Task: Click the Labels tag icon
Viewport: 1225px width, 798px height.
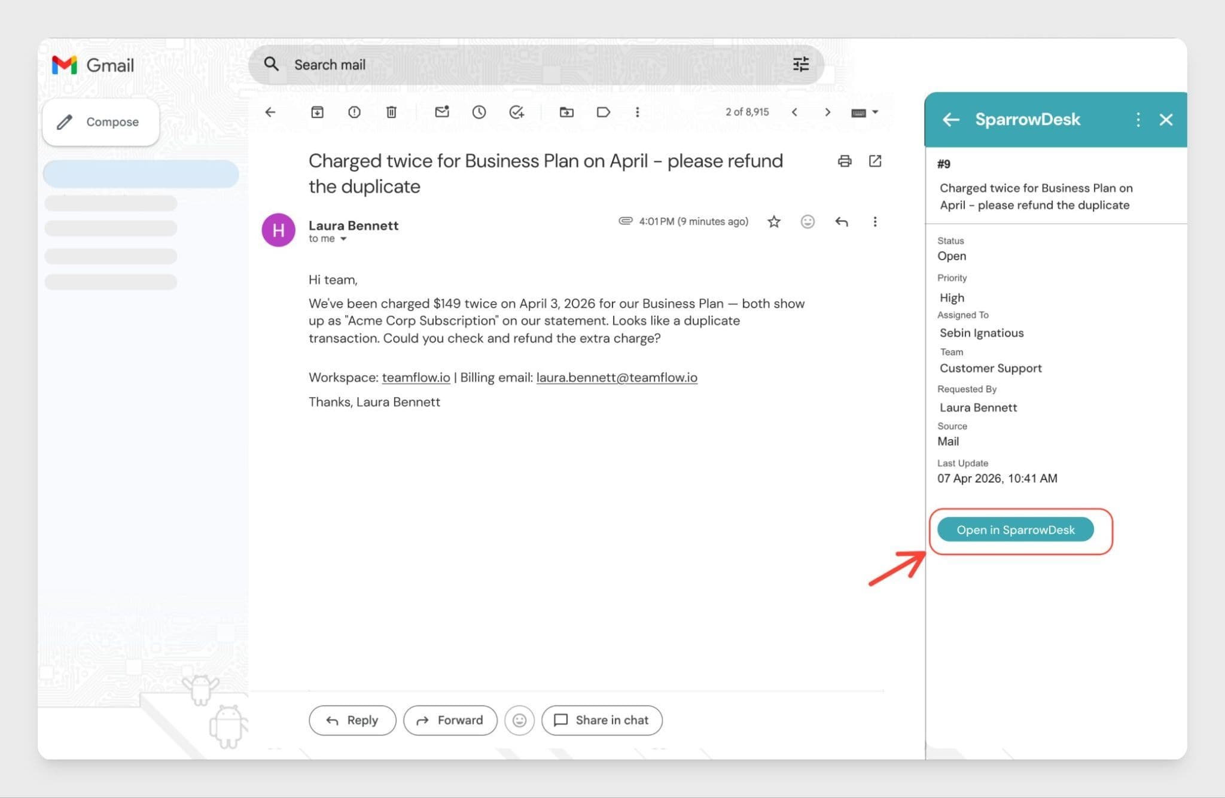Action: (603, 112)
